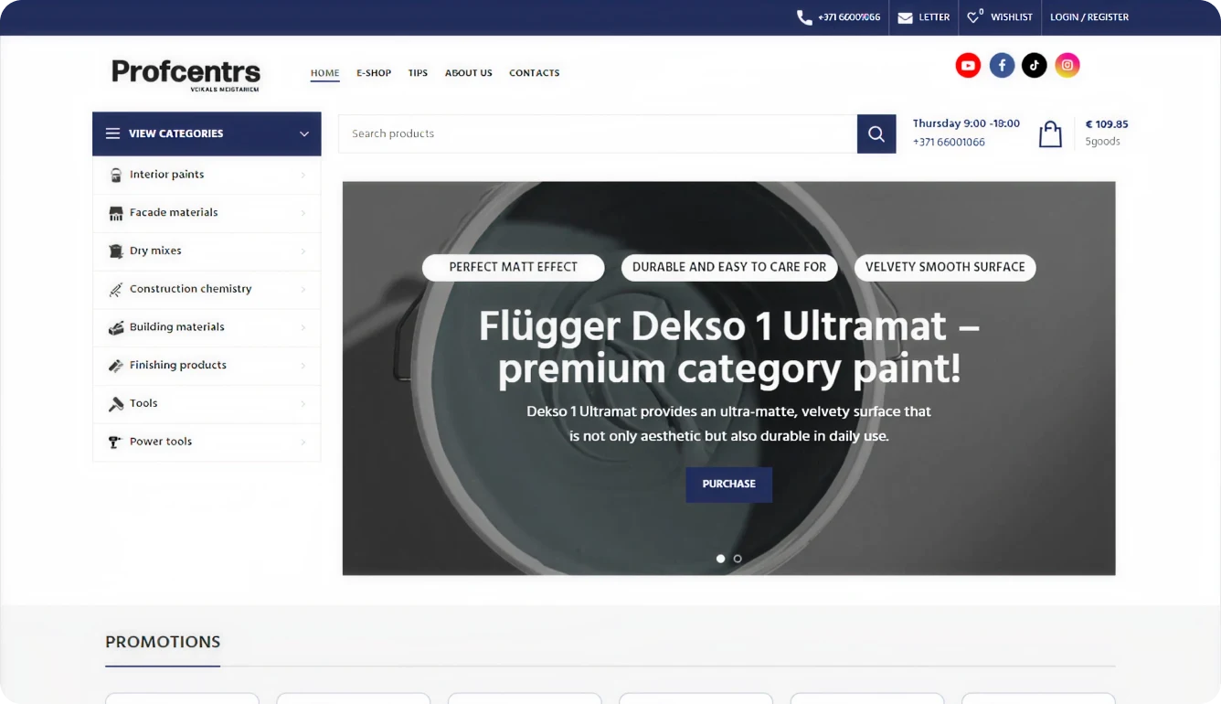The image size is (1221, 704).
Task: Click the hammer Tools icon
Action: coord(116,403)
